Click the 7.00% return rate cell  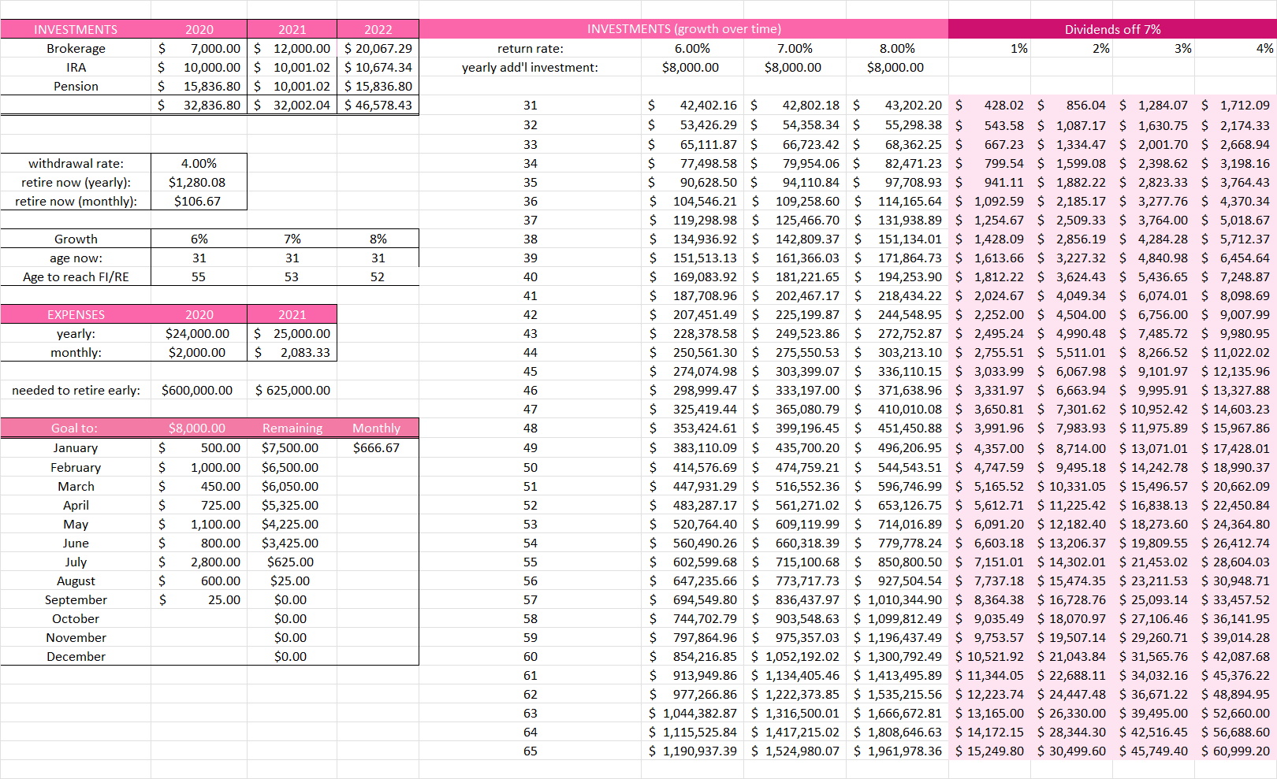click(794, 48)
